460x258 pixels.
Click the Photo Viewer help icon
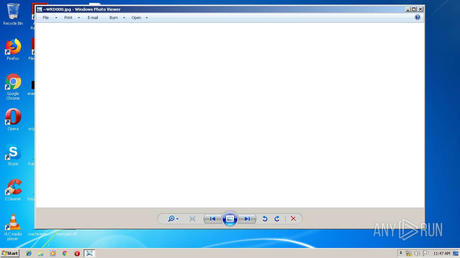(x=417, y=17)
